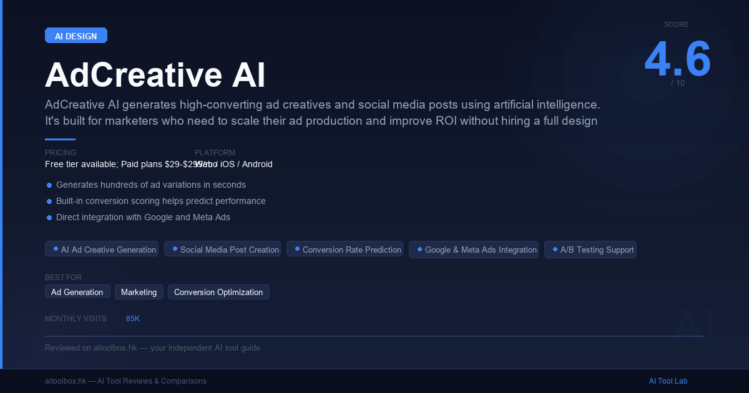Click the BEST FOR label
Image resolution: width=749 pixels, height=393 pixels.
(63, 278)
